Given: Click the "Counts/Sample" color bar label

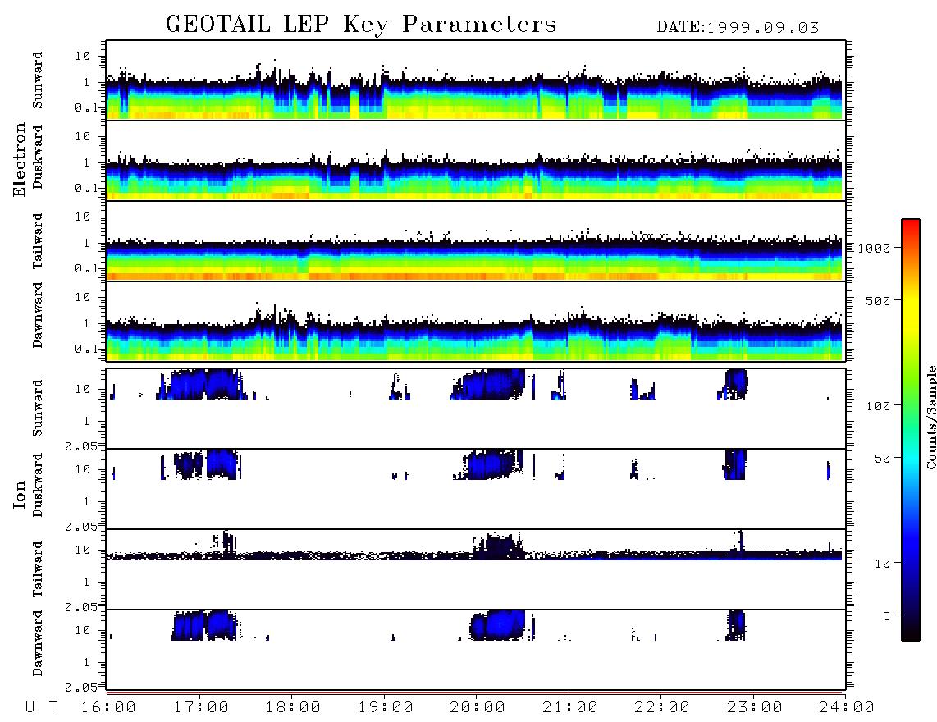Looking at the screenshot, I should (x=930, y=417).
